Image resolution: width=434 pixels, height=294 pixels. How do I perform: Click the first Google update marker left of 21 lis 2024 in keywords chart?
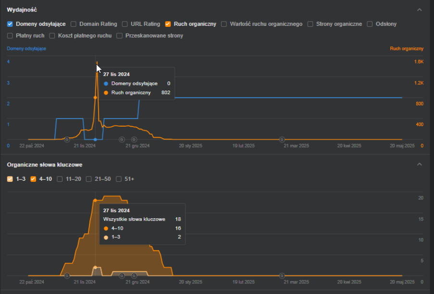[67, 276]
